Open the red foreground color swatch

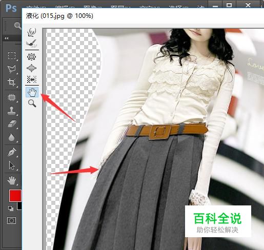pyautogui.click(x=15, y=196)
